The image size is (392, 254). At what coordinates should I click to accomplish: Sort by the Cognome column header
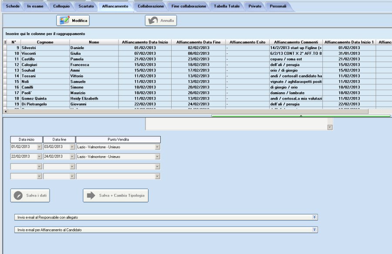[45, 42]
